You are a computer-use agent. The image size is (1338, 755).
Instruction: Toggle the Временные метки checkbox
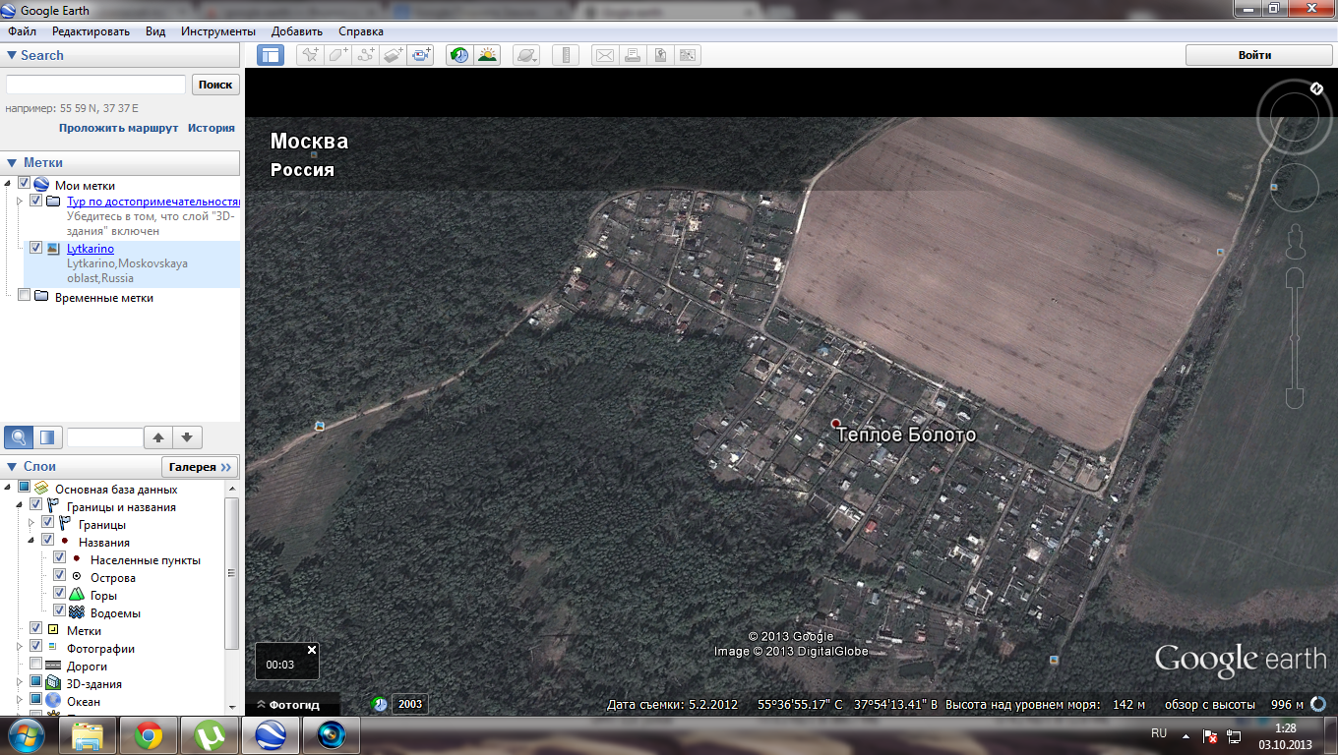[x=25, y=297]
